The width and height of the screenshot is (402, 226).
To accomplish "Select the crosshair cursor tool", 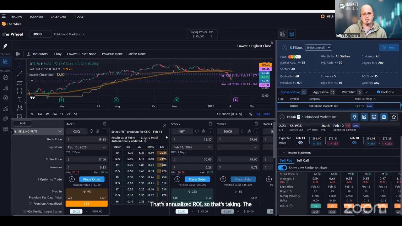I will pos(19,65).
